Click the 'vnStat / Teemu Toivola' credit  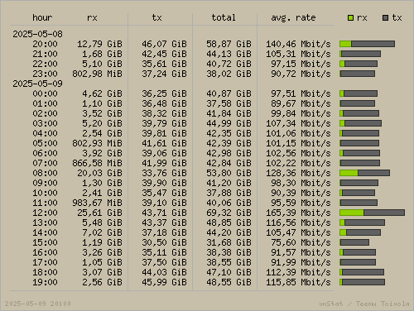(364, 304)
